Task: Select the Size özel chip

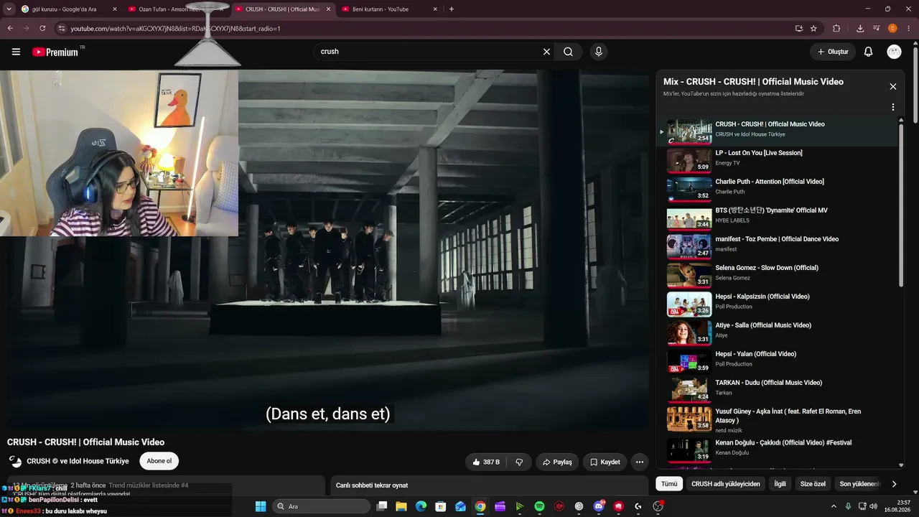Action: pos(813,484)
